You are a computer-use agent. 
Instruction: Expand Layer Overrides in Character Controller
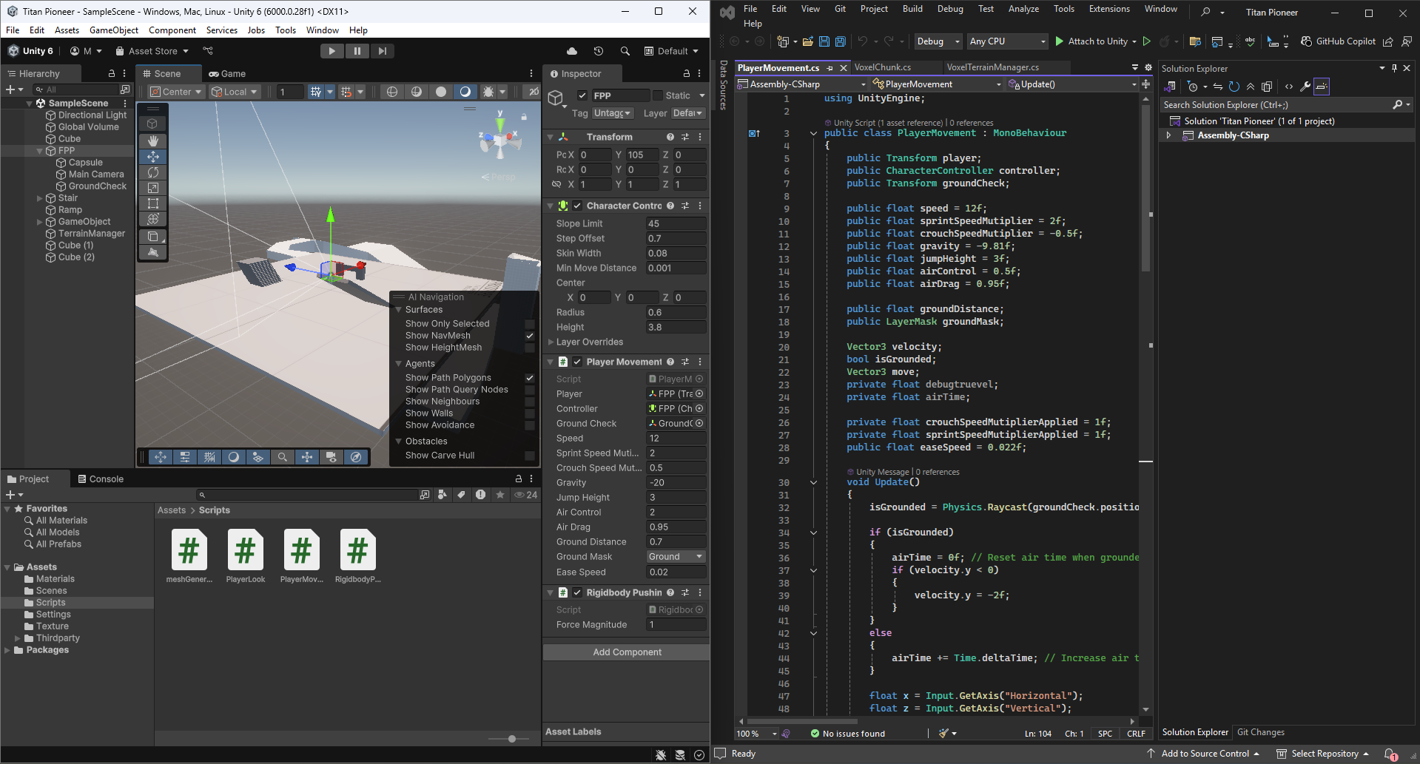click(551, 342)
